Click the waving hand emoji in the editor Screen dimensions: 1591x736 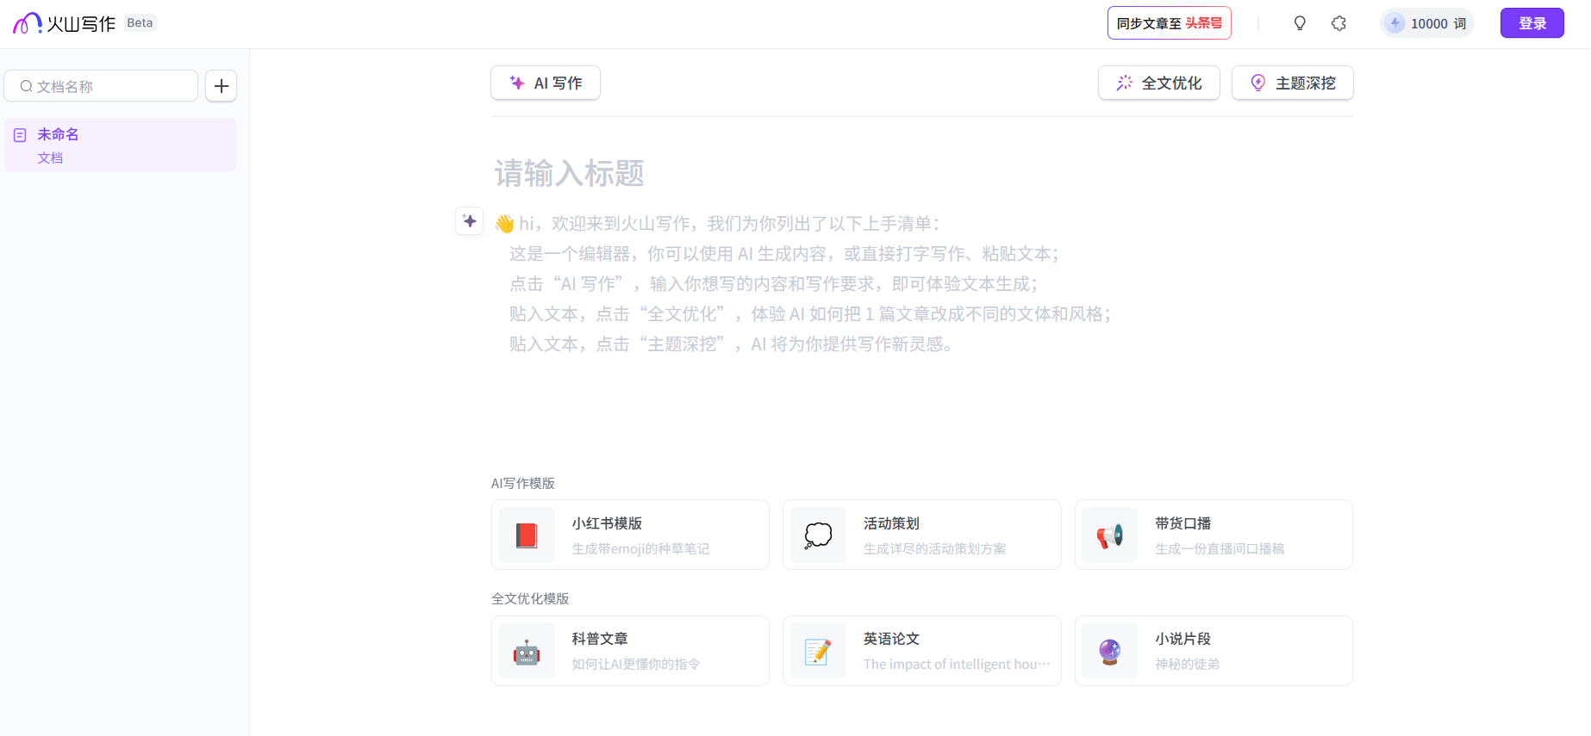tap(504, 224)
